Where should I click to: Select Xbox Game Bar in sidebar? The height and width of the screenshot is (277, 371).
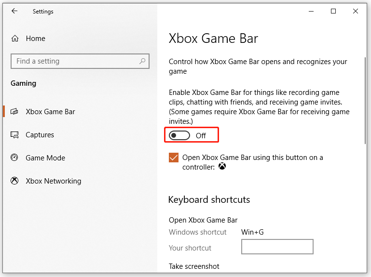50,112
